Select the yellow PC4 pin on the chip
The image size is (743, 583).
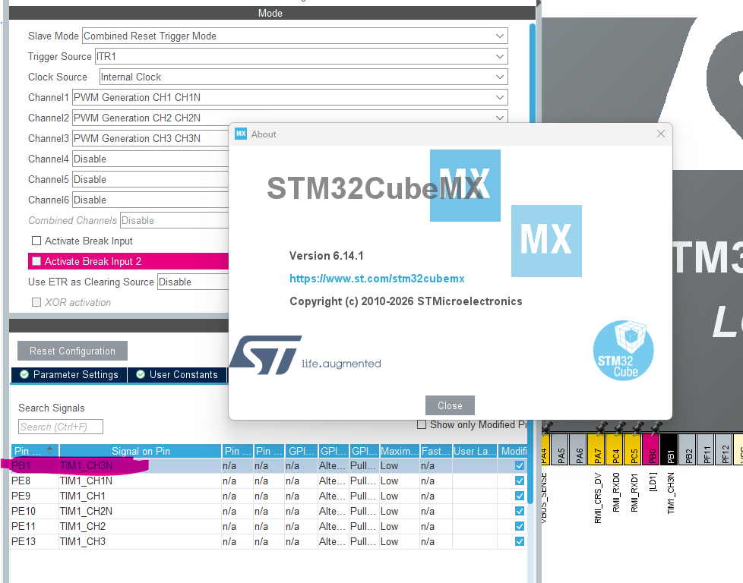coord(615,450)
